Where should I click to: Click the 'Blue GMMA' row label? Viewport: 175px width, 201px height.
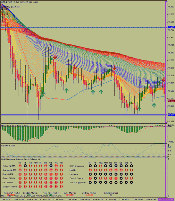click(8, 174)
